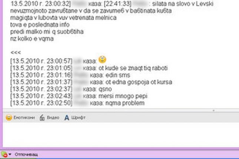This screenshot has width=239, height=159.
Task: Click the message 'nqma problem'
Action: click(125, 103)
